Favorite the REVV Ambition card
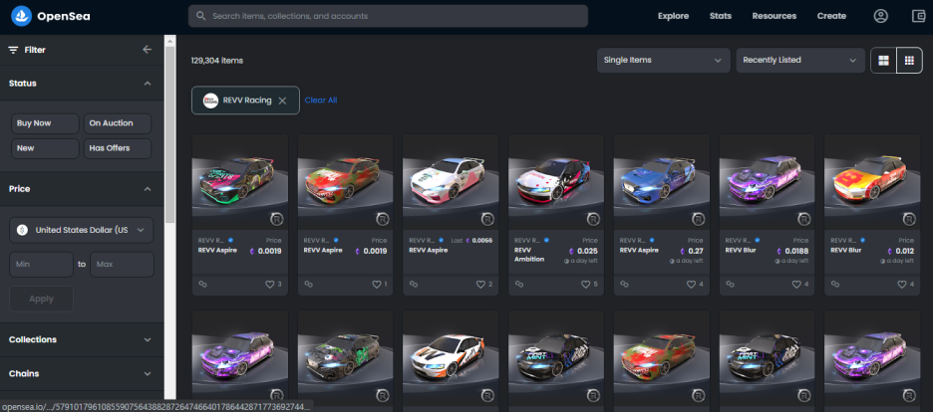This screenshot has width=933, height=412. [x=586, y=285]
